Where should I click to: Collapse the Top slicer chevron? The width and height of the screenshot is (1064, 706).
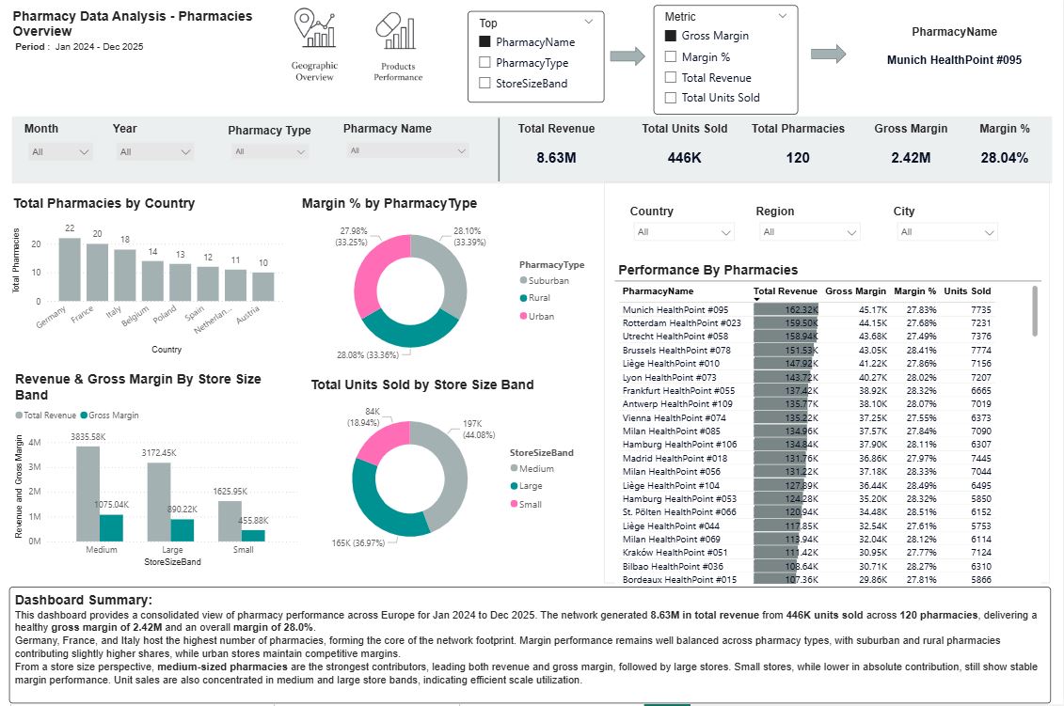click(x=589, y=22)
